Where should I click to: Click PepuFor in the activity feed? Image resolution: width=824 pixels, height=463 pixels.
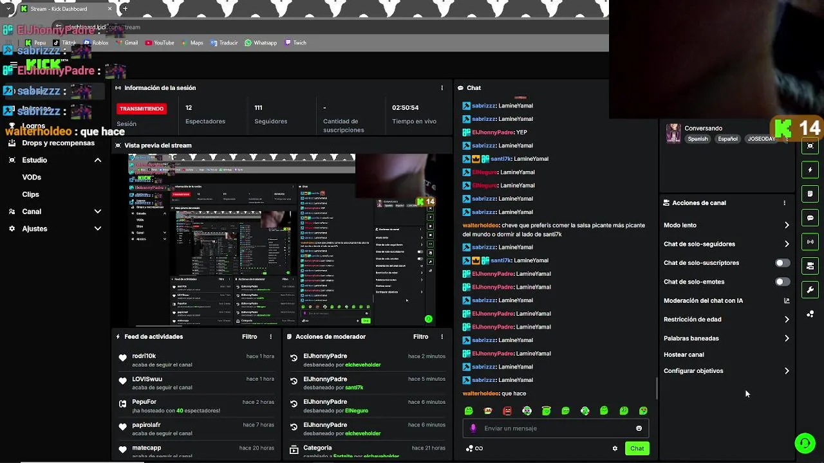(144, 402)
